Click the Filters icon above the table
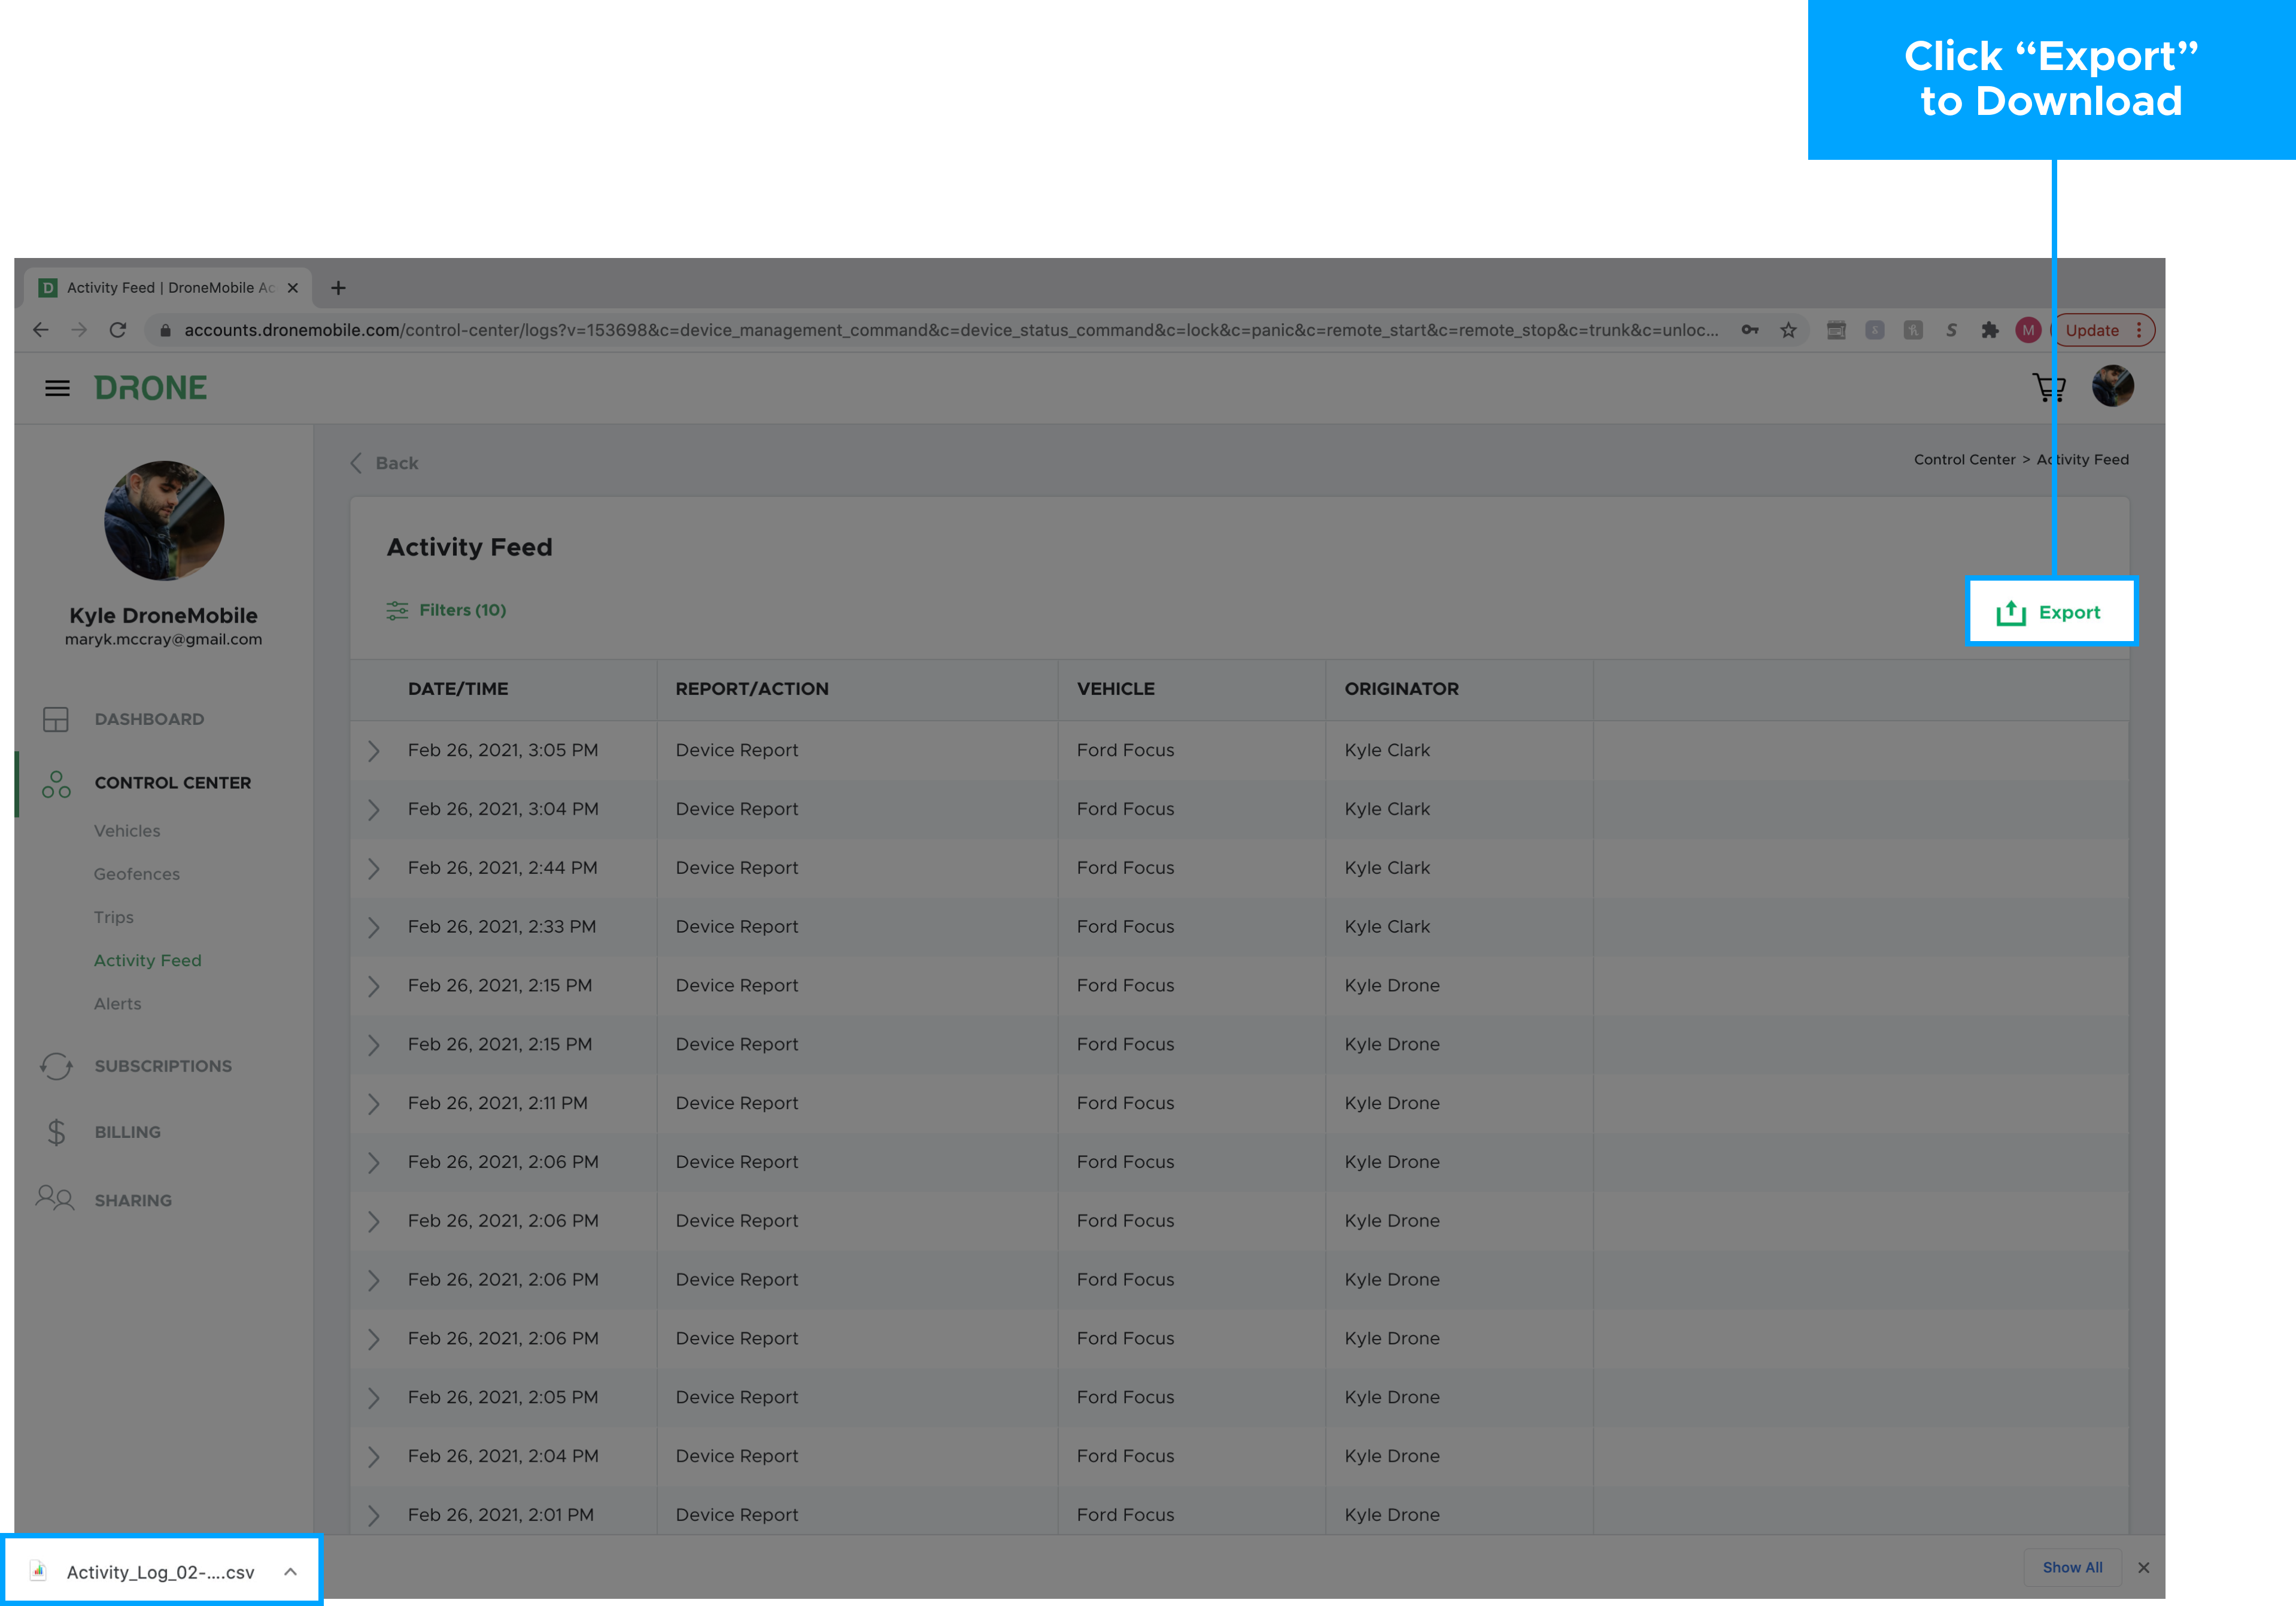The width and height of the screenshot is (2296, 1606). [x=396, y=610]
